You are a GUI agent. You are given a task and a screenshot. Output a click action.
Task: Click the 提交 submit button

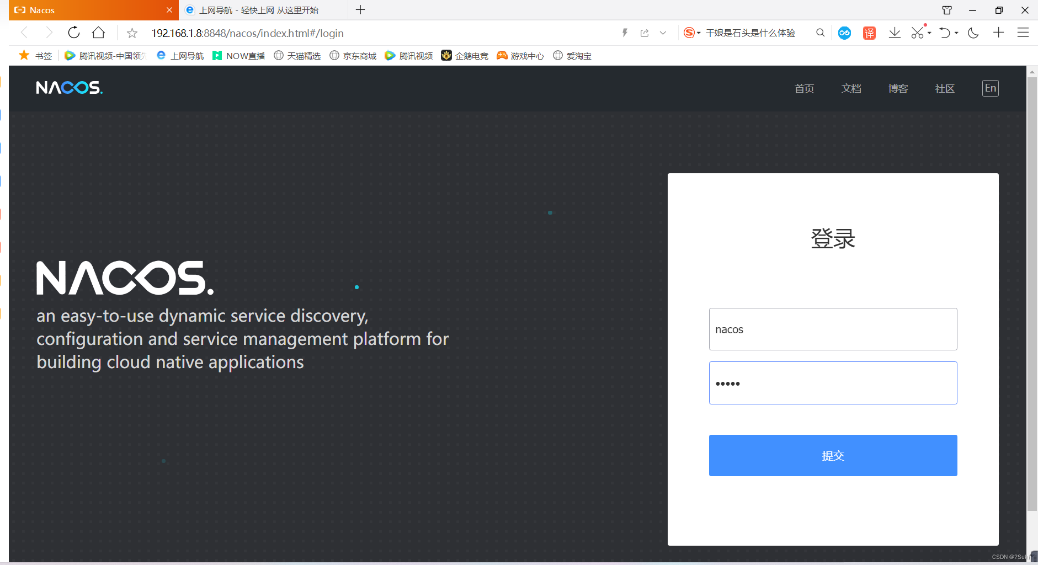click(x=833, y=455)
